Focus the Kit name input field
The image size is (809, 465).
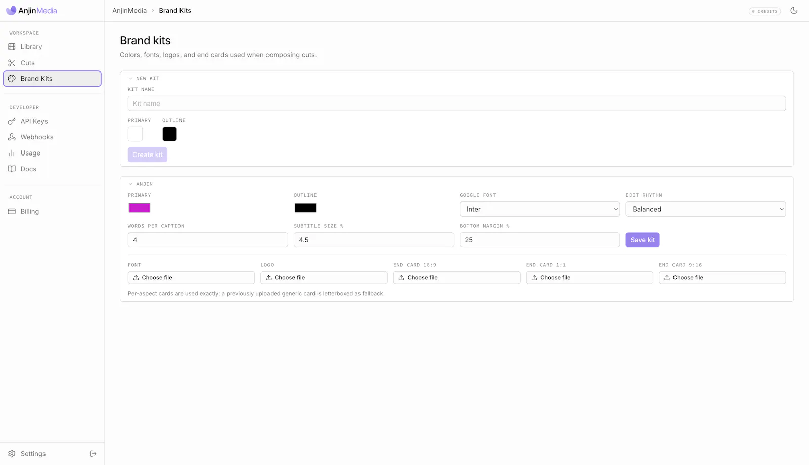coord(457,104)
